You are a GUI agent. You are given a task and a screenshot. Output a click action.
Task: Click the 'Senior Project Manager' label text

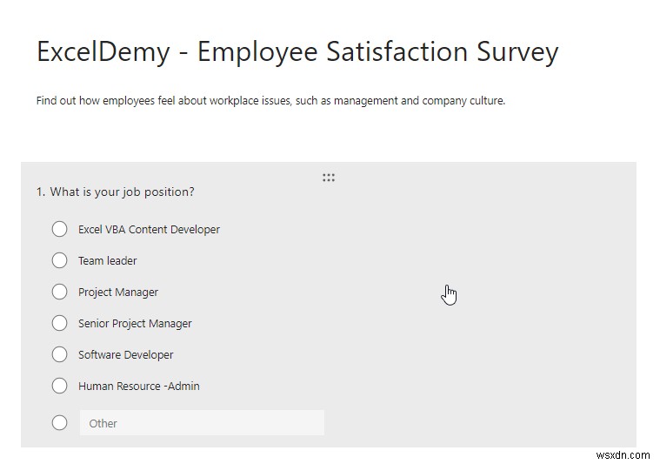(x=135, y=324)
